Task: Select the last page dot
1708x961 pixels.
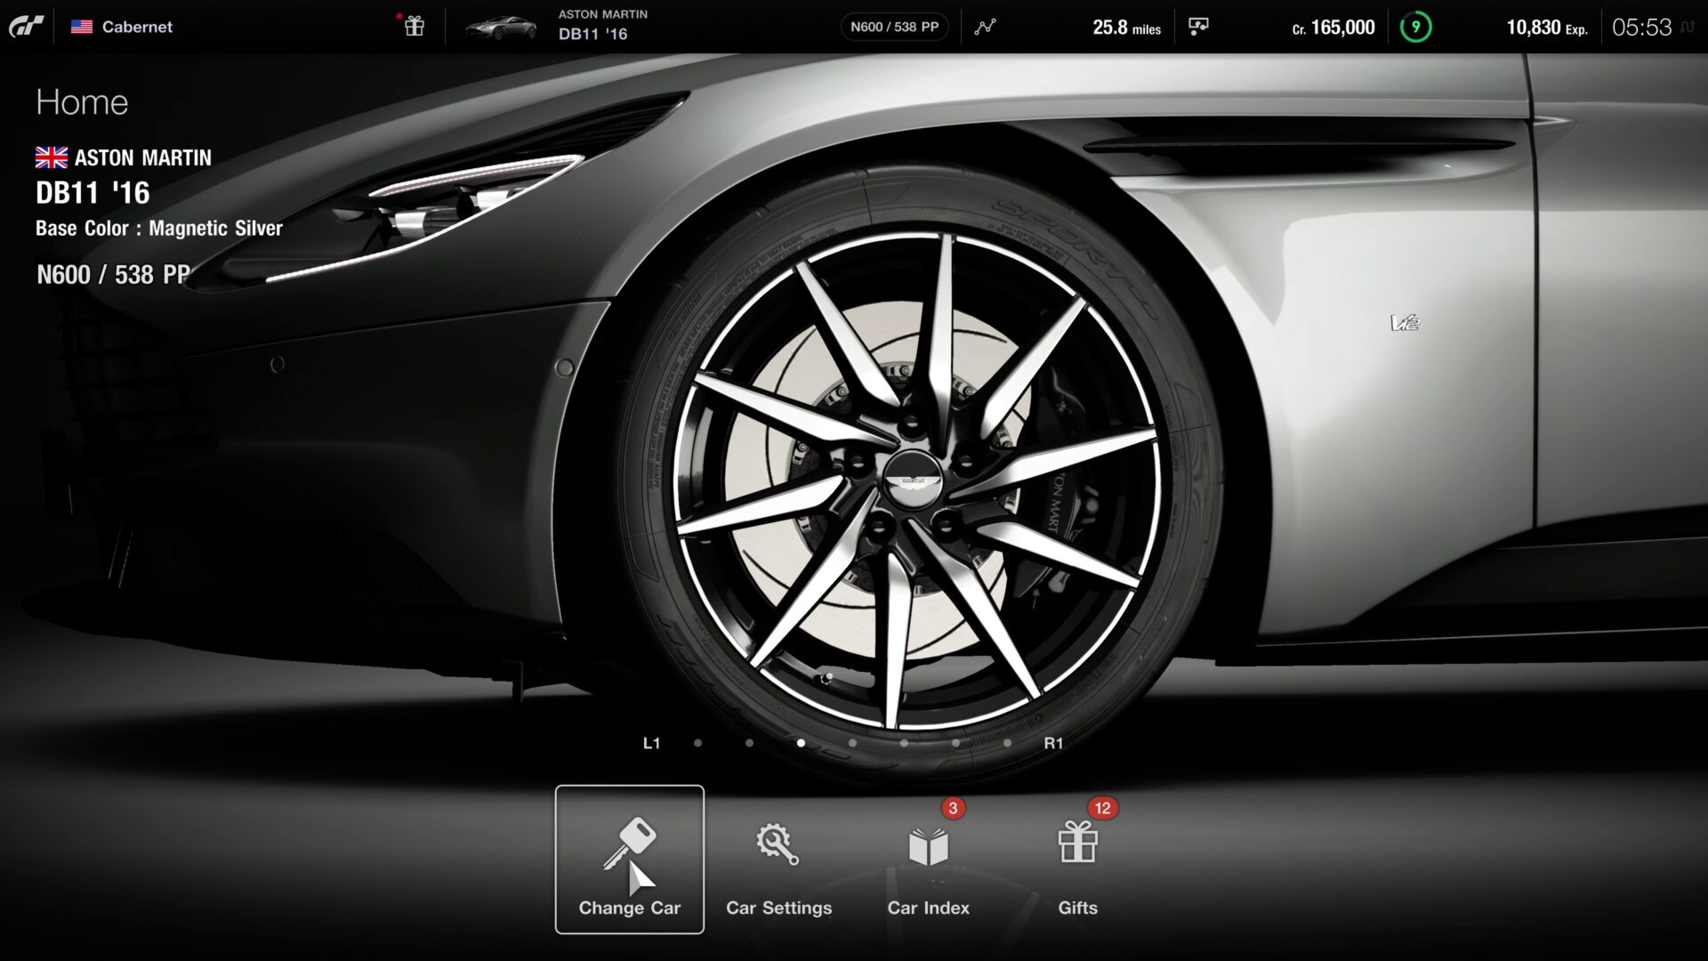Action: tap(1007, 743)
